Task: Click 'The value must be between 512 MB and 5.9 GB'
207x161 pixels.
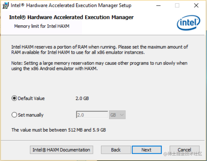Action: point(59,130)
